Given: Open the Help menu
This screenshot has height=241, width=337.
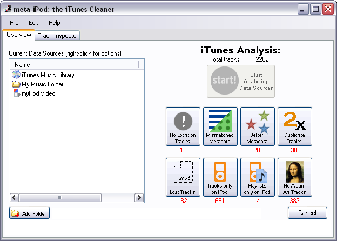Looking at the screenshot, I should pos(55,23).
